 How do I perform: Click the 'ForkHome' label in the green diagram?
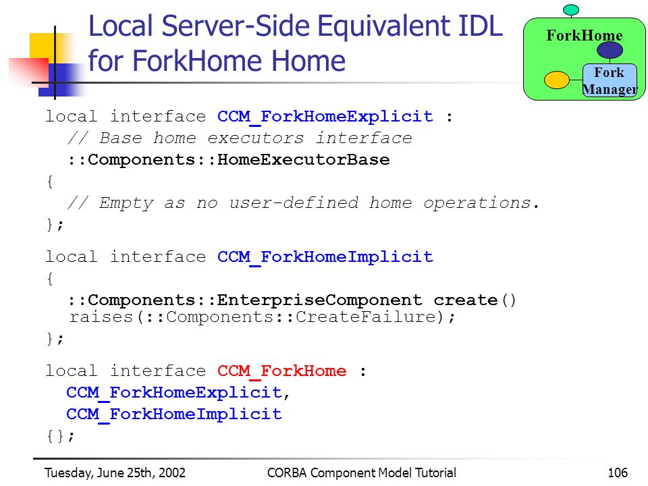click(585, 35)
